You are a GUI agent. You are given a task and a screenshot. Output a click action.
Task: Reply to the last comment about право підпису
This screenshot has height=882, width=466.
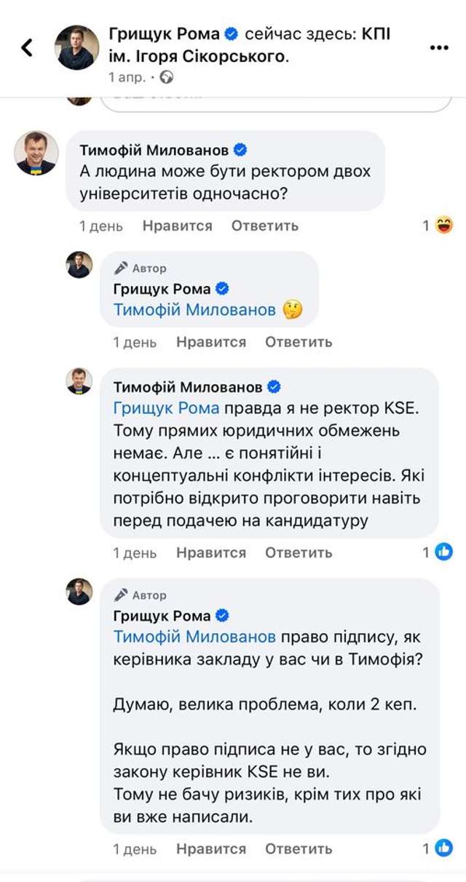tap(299, 849)
